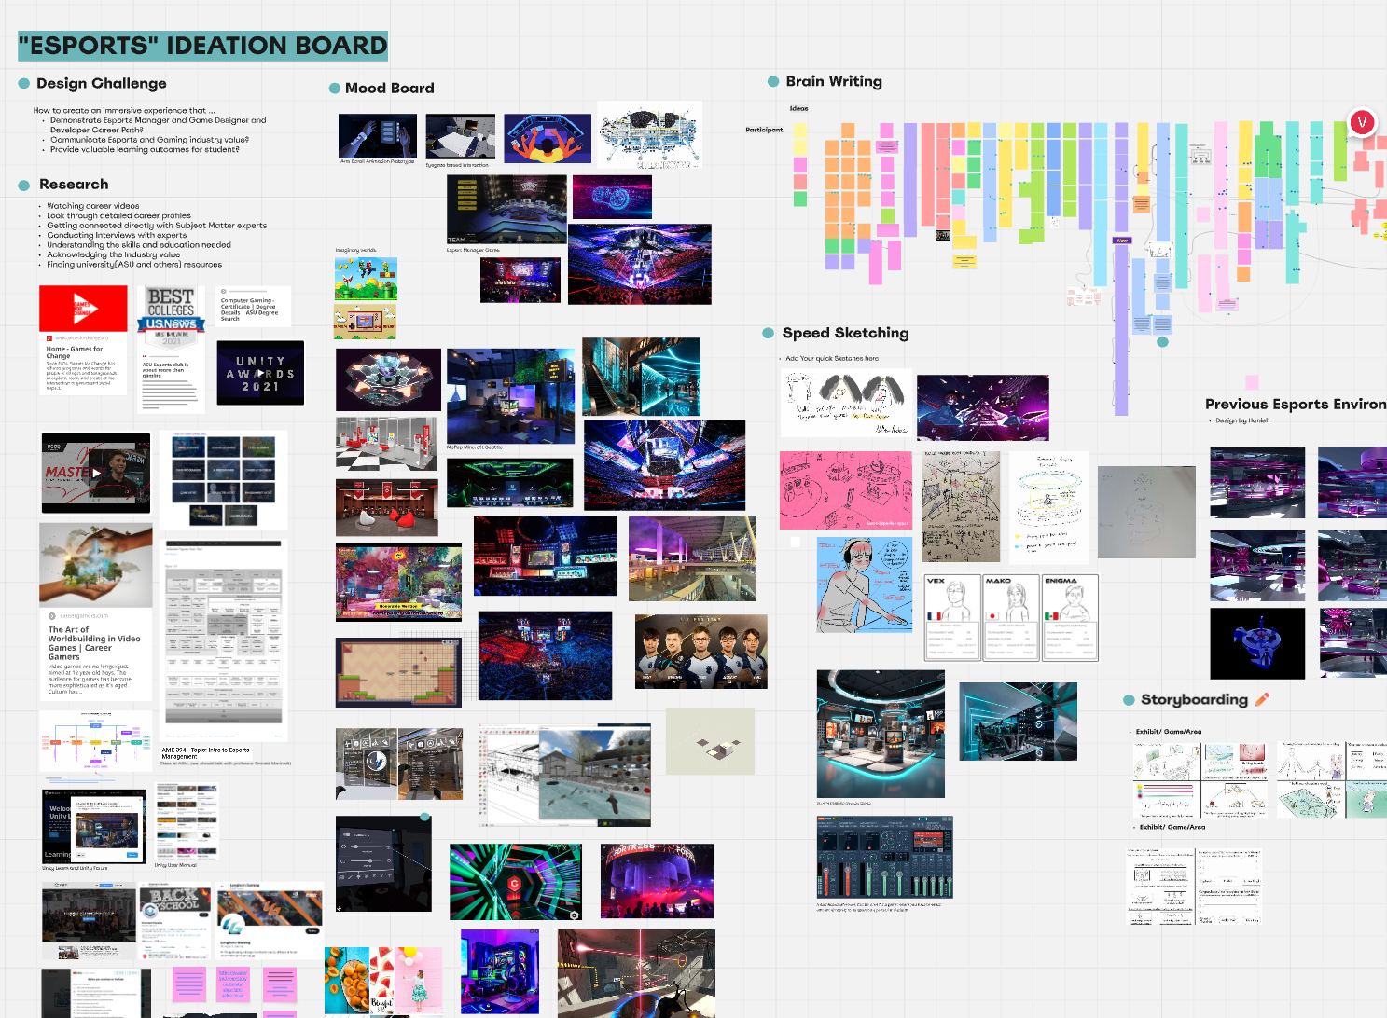Play the Unity Awards 2021 video
The image size is (1387, 1018).
click(x=260, y=373)
